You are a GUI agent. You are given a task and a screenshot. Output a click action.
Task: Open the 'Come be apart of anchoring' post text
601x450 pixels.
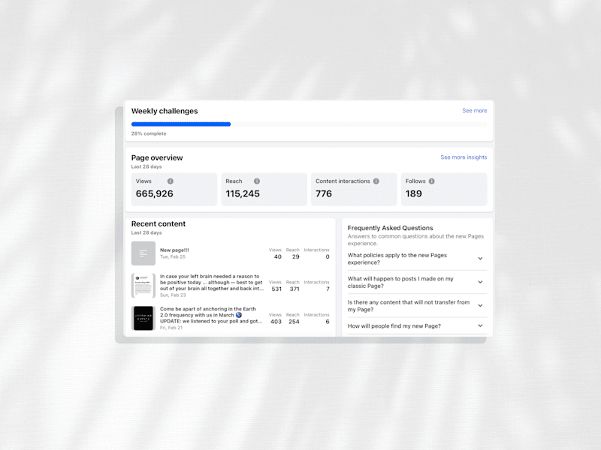212,315
